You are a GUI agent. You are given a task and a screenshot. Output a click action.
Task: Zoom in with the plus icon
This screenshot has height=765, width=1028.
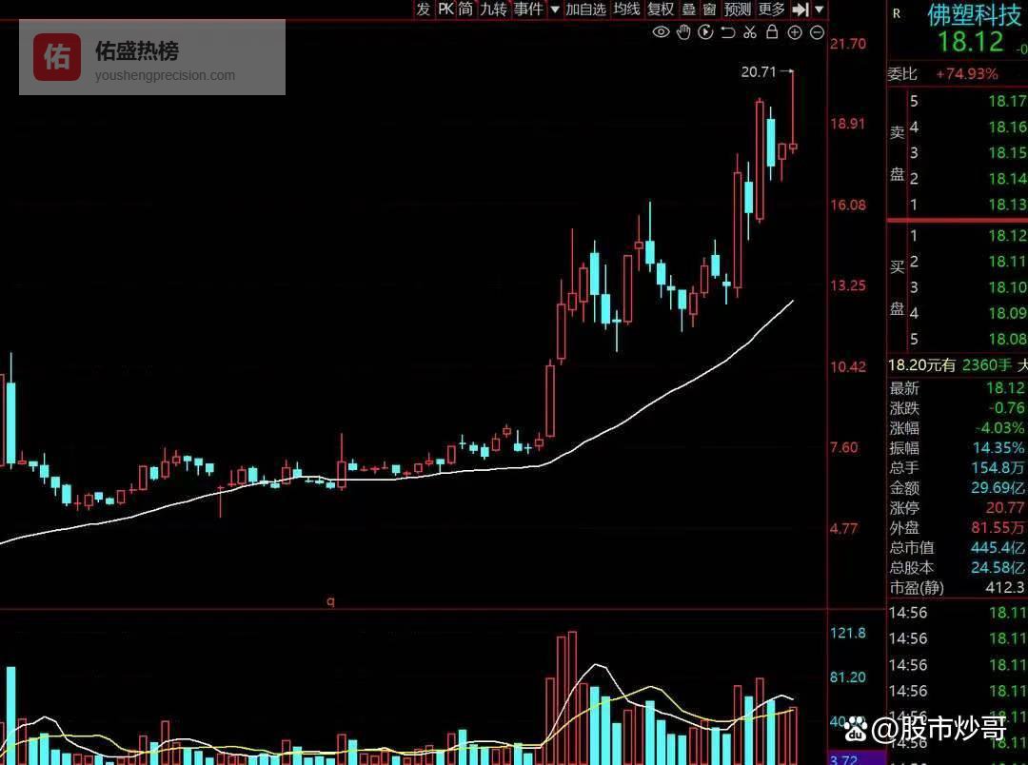coord(794,32)
